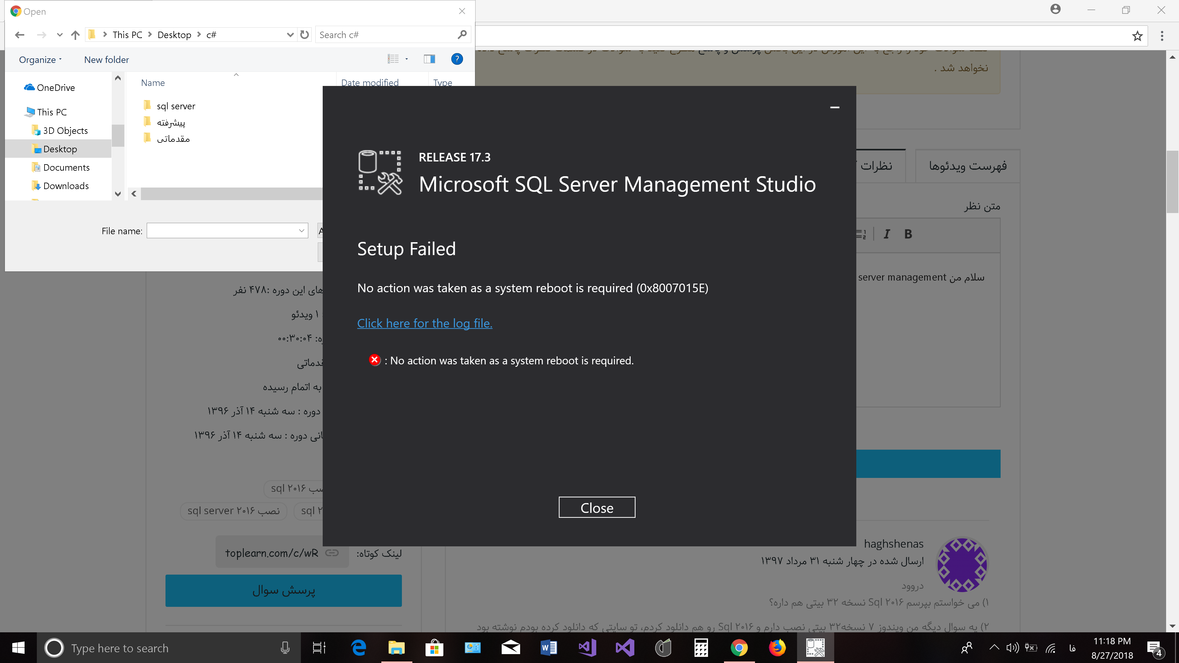Image resolution: width=1179 pixels, height=663 pixels.
Task: Click the file list scroll-left arrow
Action: click(134, 194)
